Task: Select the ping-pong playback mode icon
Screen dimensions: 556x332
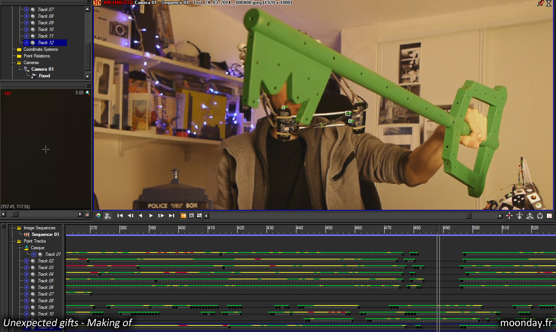Action: point(199,216)
